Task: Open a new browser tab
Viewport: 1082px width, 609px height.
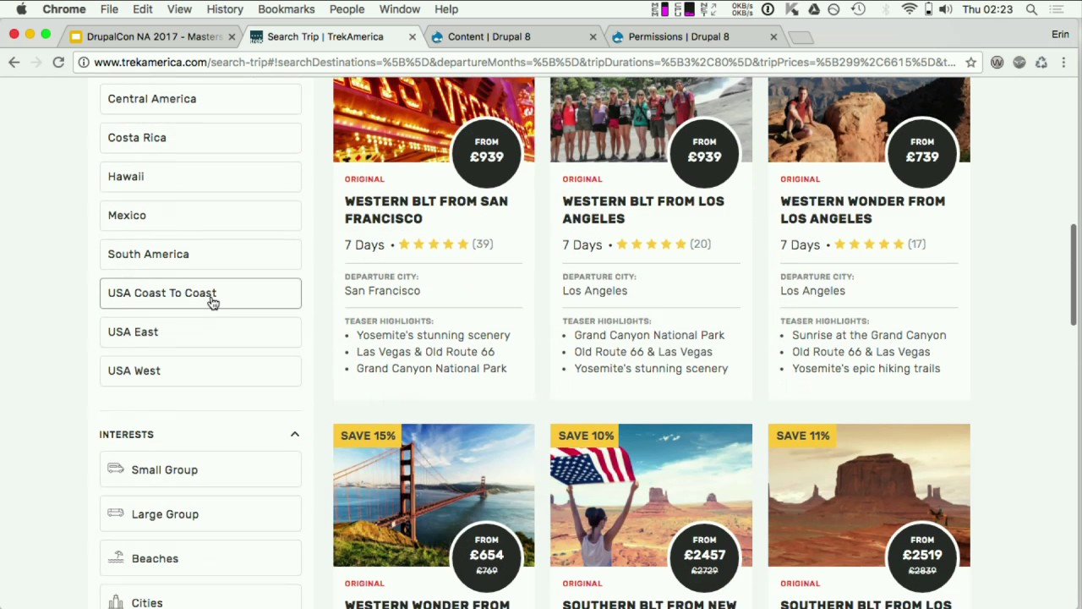Action: pos(801,37)
